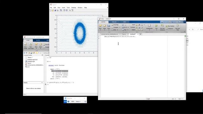Select the HOME tab in the MATLAB main window
This screenshot has width=203, height=114.
[x=28, y=40]
